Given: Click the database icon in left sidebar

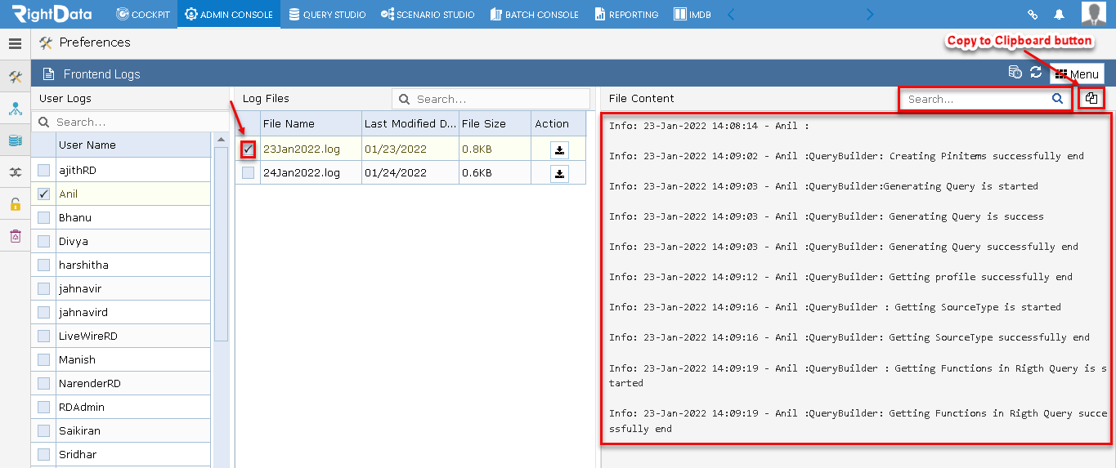Looking at the screenshot, I should (15, 140).
